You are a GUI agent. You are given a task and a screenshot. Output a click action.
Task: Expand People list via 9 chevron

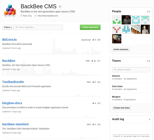pyautogui.click(x=149, y=12)
